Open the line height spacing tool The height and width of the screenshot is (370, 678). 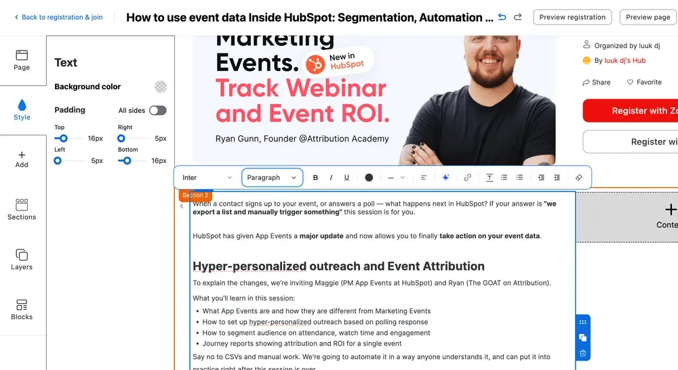click(490, 178)
